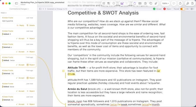Reject the 'Added: ð' change
The height and width of the screenshot is (107, 196).
(31, 38)
